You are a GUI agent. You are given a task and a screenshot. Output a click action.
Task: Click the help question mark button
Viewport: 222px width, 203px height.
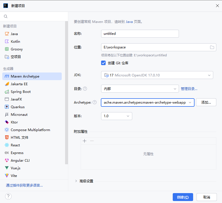coord(8,196)
